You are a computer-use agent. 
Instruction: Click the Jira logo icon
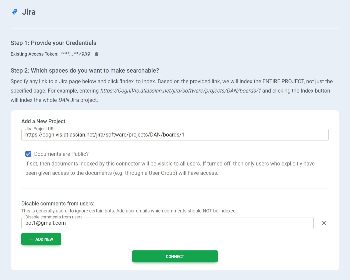(14, 12)
